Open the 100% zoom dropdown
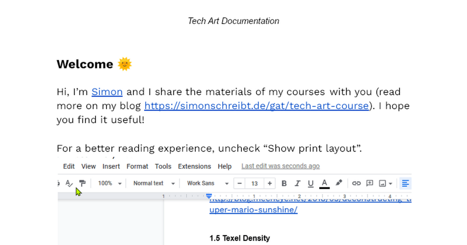Screen dimensions: 467x245 click(110, 183)
